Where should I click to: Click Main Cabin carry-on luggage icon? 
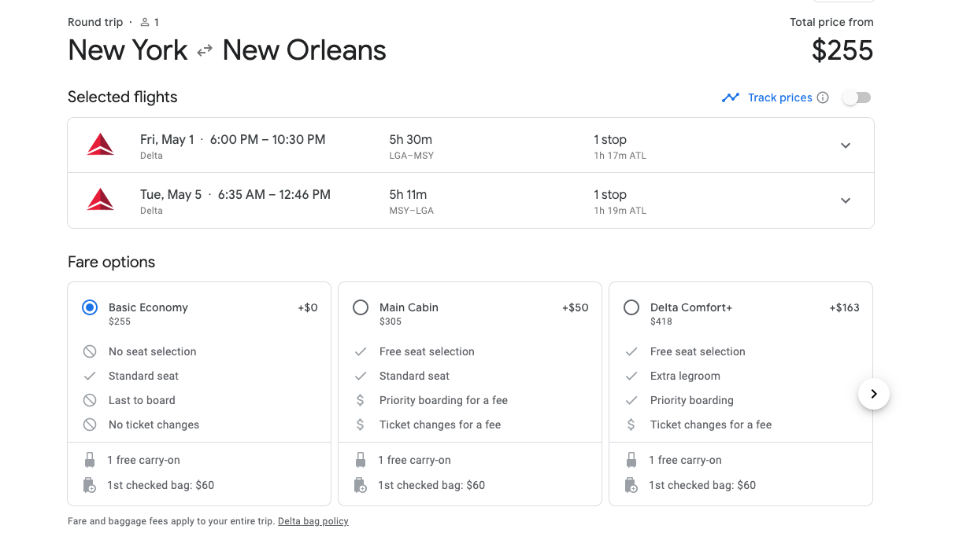pos(361,460)
